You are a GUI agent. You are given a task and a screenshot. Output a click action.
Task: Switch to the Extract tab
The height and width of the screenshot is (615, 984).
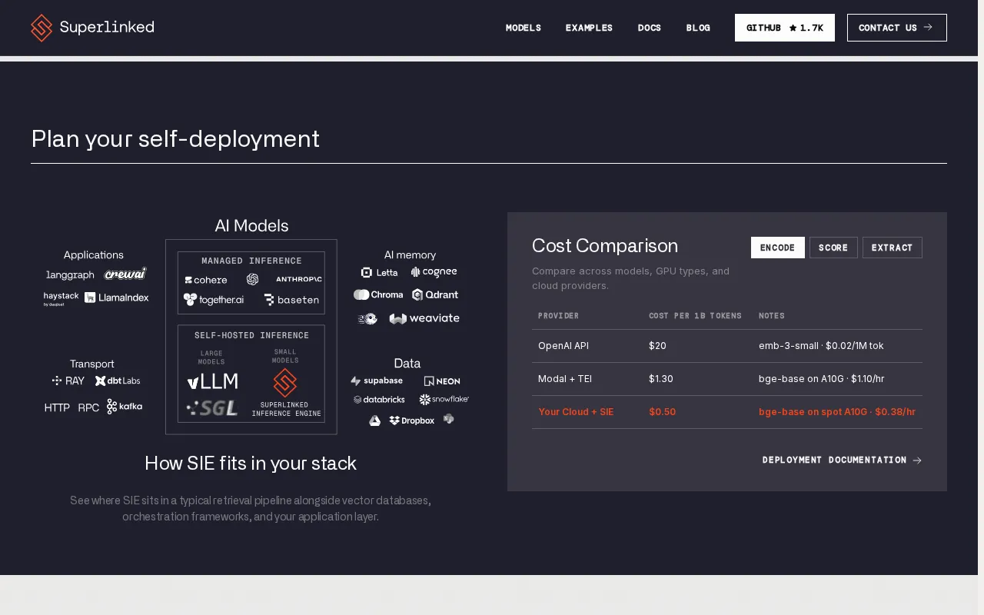point(893,248)
